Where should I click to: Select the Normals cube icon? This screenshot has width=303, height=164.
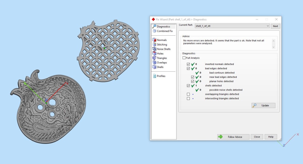154,40
